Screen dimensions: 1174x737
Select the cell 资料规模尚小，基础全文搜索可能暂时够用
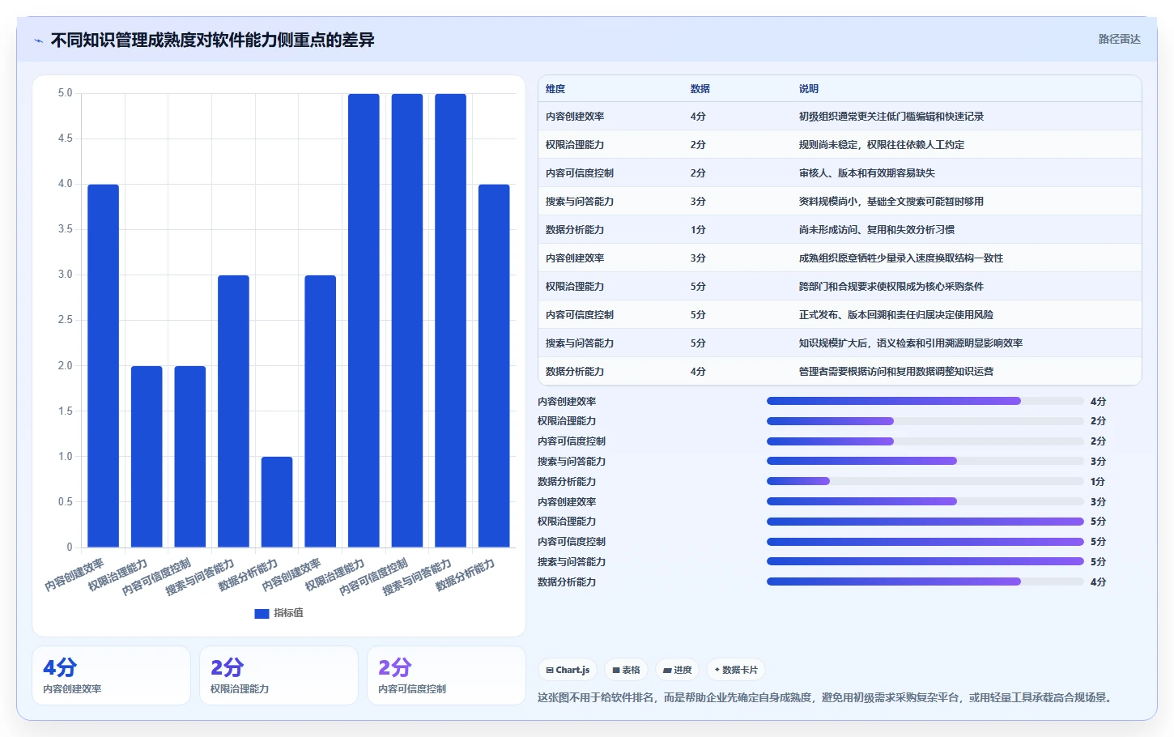(x=891, y=202)
